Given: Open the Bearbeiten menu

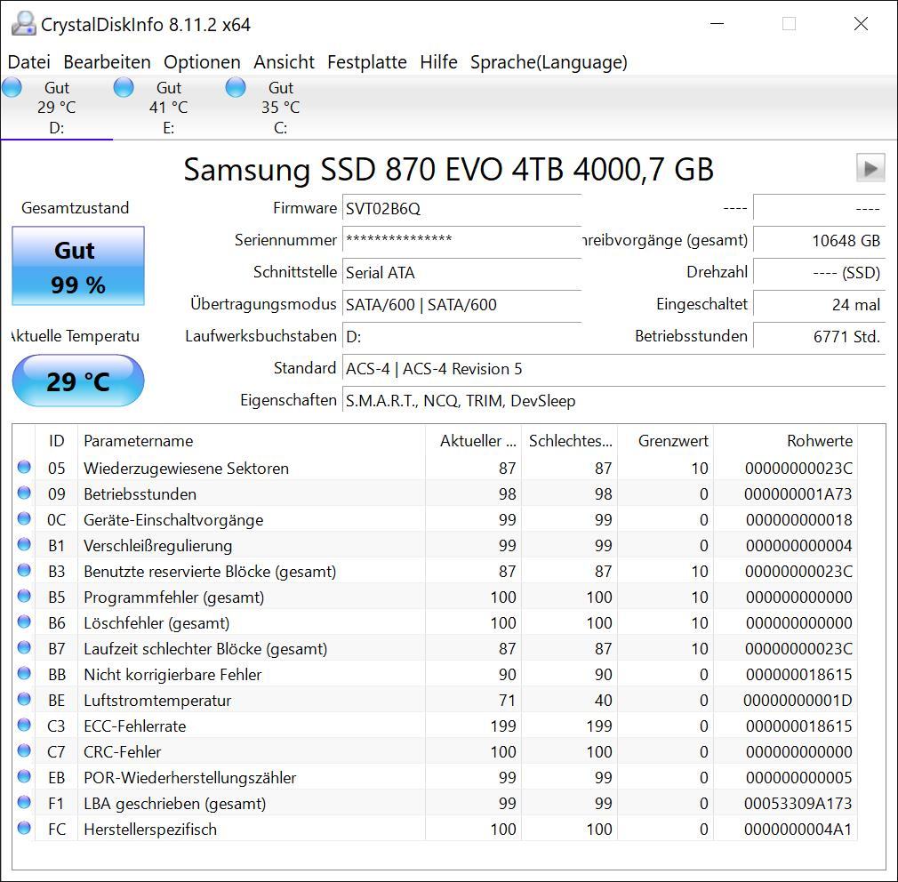Looking at the screenshot, I should [107, 62].
